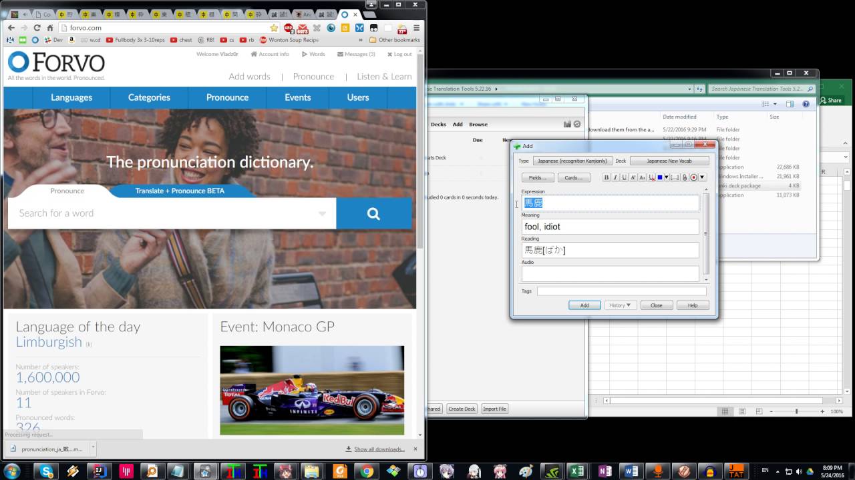Click into the Audio field
The height and width of the screenshot is (480, 855).
610,273
